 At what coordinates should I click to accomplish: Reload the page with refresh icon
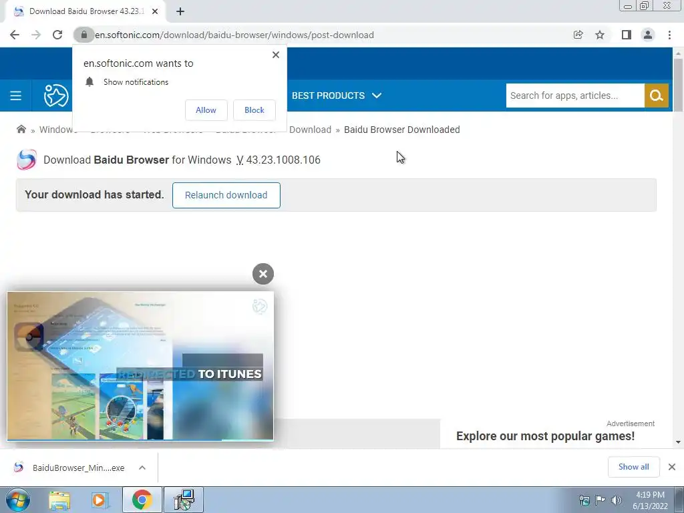pyautogui.click(x=57, y=35)
